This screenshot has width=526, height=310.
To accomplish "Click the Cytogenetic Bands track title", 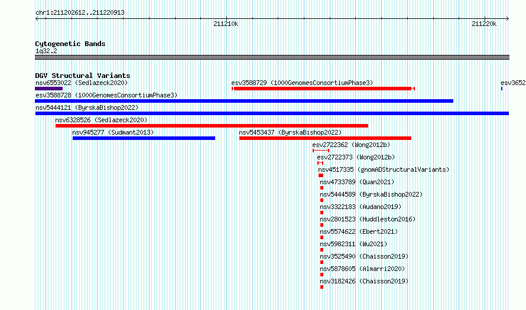I will tap(70, 44).
